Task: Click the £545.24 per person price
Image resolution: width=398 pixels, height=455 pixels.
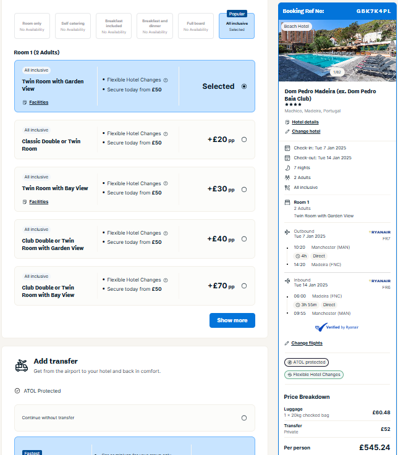Action: tap(375, 448)
